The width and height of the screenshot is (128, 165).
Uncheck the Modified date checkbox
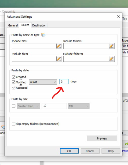point(13,82)
